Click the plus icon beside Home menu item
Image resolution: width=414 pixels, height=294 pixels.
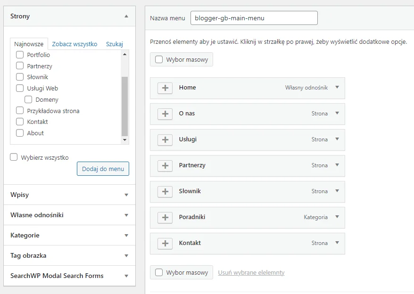[165, 88]
